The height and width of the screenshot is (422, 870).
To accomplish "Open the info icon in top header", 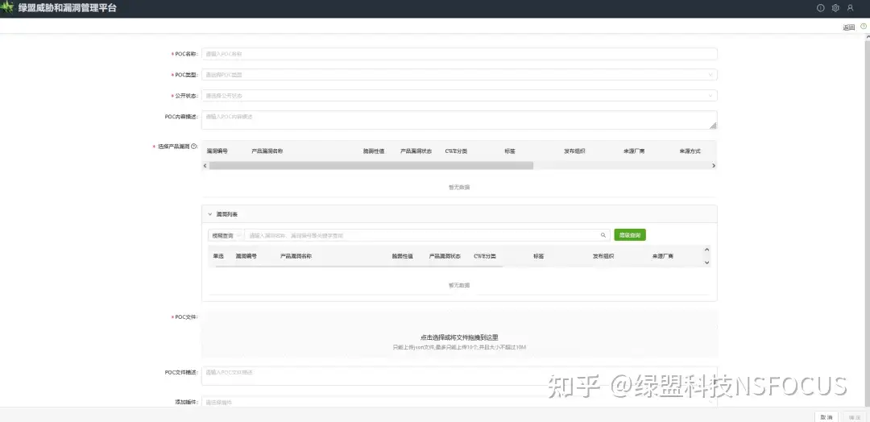I will (x=821, y=8).
